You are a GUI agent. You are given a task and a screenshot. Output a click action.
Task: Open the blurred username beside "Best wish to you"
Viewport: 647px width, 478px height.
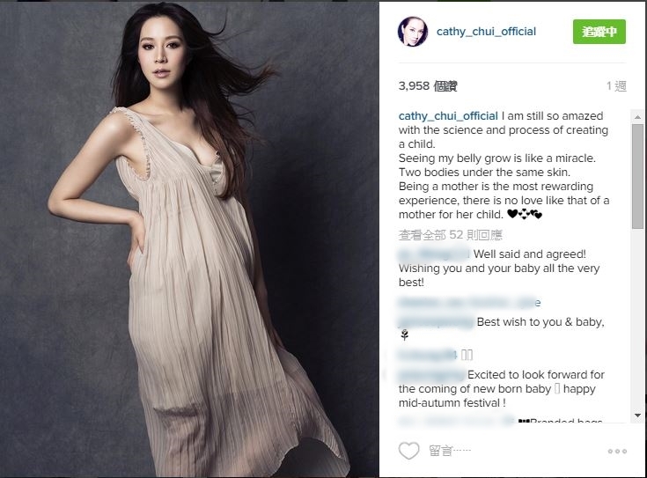click(x=436, y=321)
